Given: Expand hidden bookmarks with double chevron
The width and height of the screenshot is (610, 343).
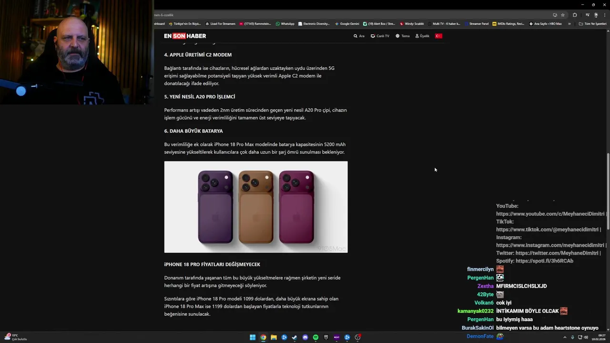Looking at the screenshot, I should pyautogui.click(x=569, y=24).
